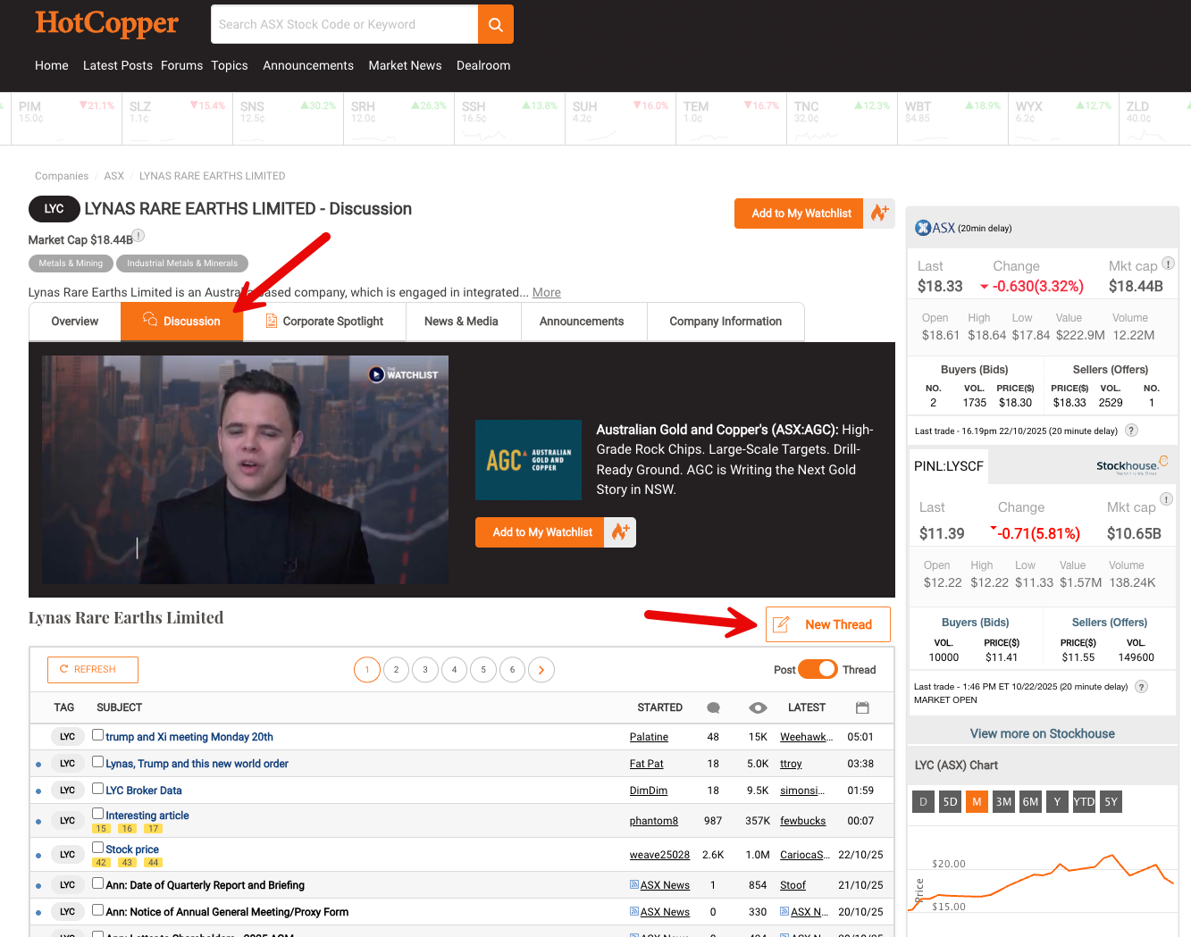Check the checkbox beside the Stock price thread
The image size is (1191, 937).
coord(97,845)
